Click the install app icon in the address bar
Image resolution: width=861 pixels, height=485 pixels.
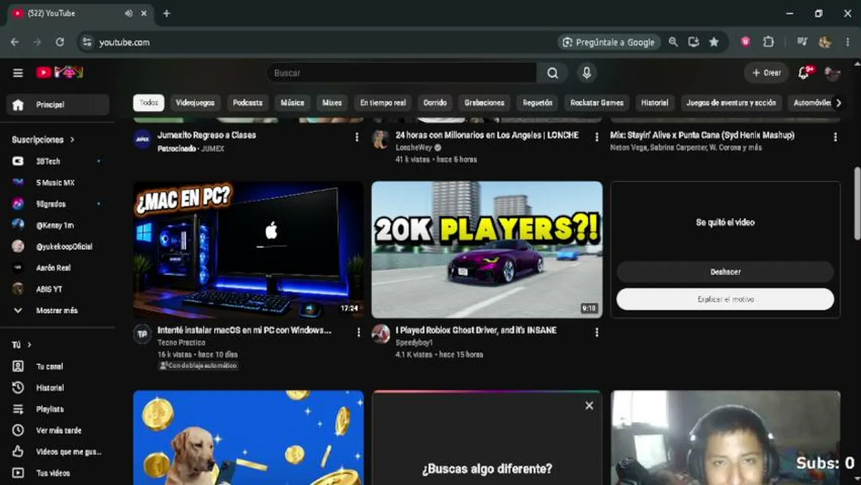coord(693,42)
